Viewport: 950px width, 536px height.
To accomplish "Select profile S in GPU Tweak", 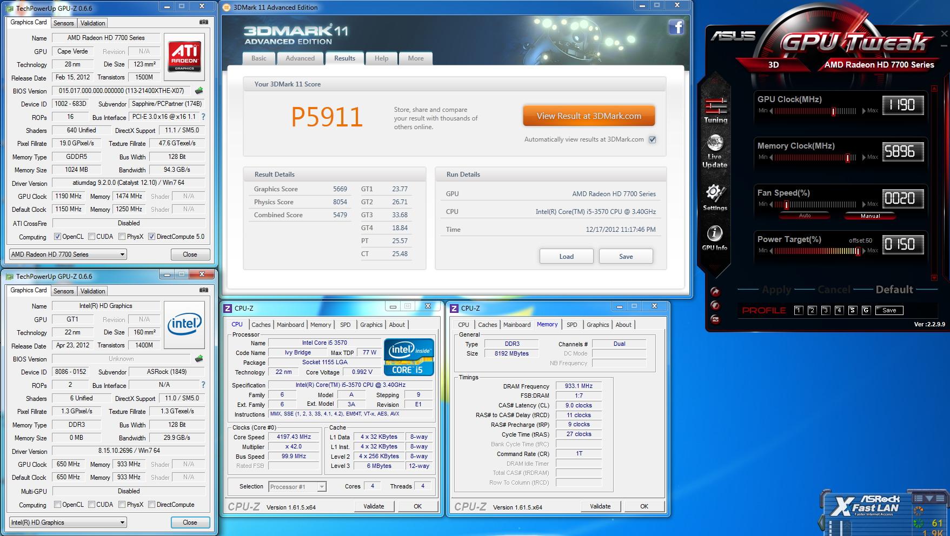I will point(852,310).
